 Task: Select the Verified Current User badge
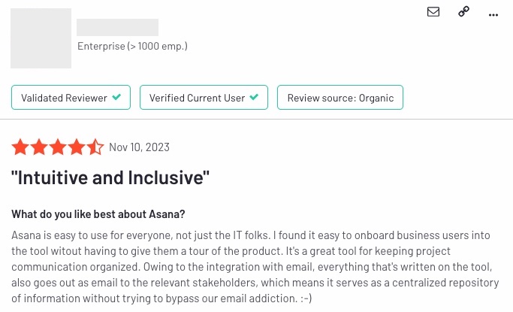click(204, 97)
